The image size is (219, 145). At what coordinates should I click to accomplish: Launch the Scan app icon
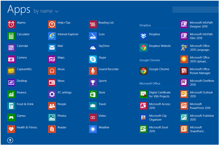coord(93,36)
